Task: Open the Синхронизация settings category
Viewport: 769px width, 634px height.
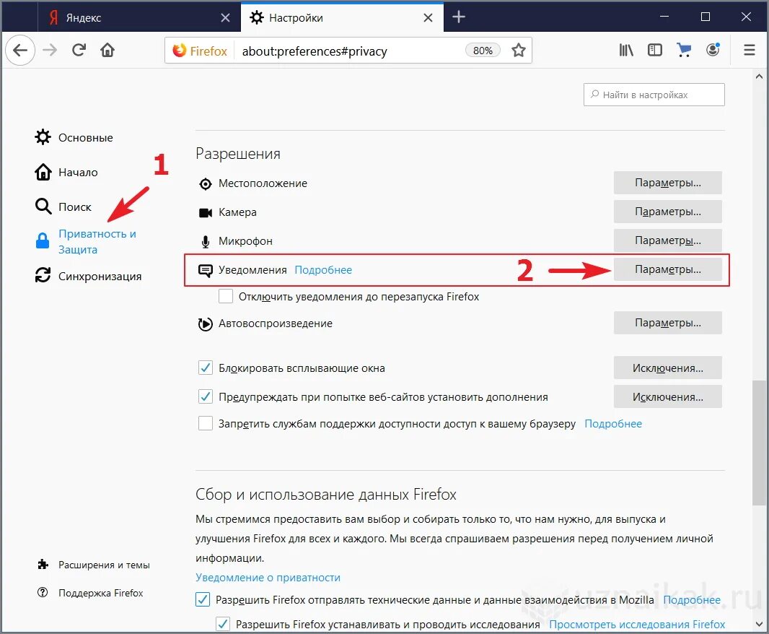Action: 88,276
